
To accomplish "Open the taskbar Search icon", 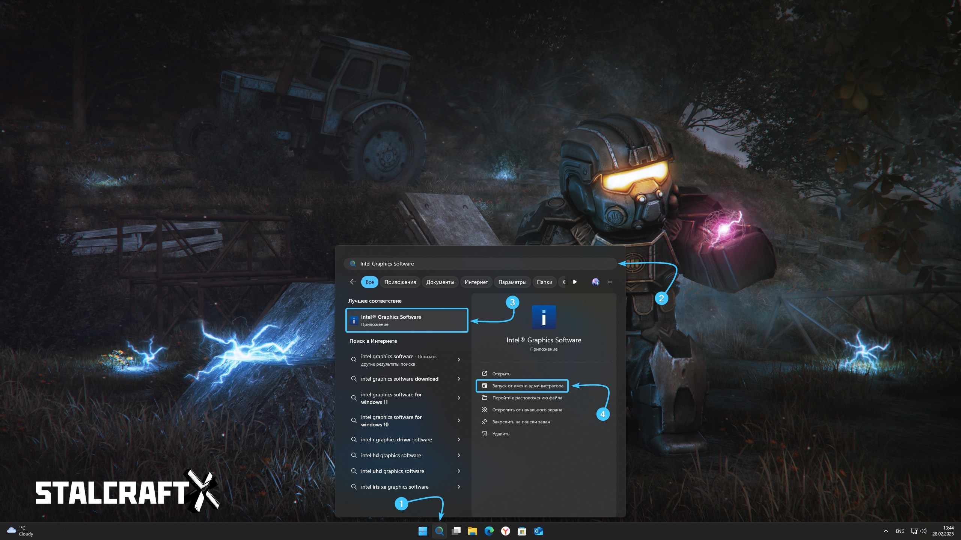I will [439, 531].
